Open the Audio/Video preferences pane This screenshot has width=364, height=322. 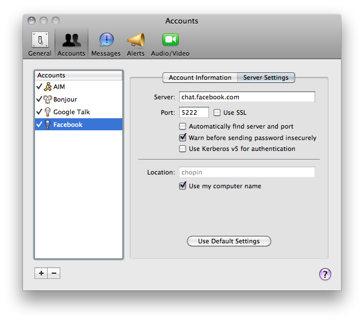(x=170, y=44)
